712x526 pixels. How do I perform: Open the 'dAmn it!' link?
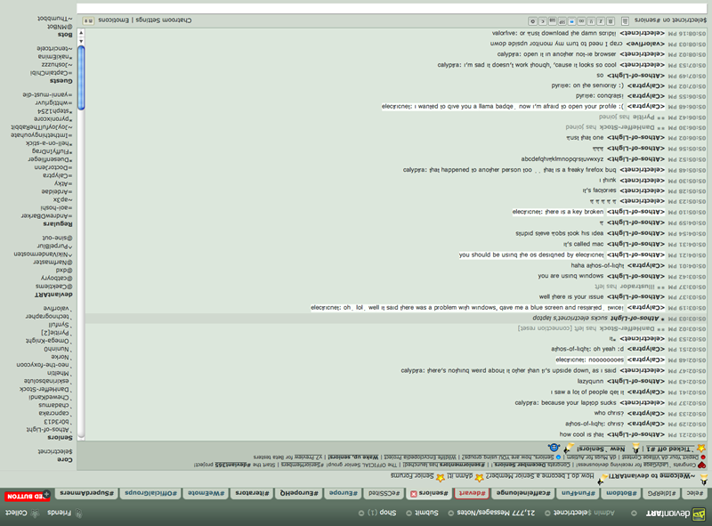pyautogui.click(x=460, y=476)
